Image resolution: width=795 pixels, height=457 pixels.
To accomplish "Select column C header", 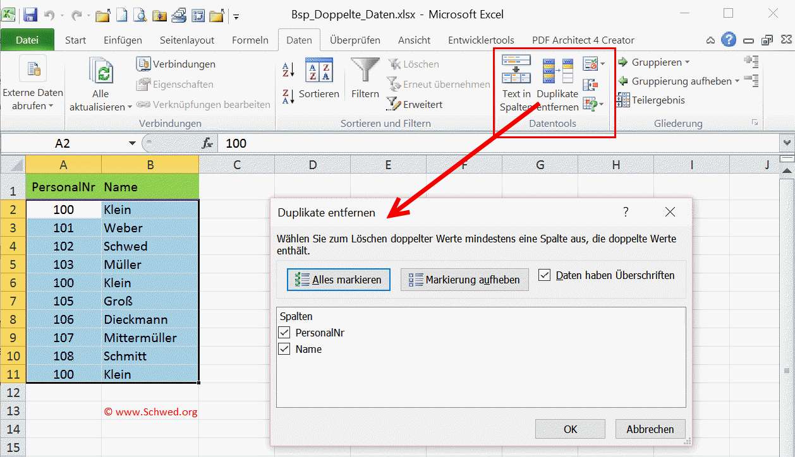I will tap(237, 165).
